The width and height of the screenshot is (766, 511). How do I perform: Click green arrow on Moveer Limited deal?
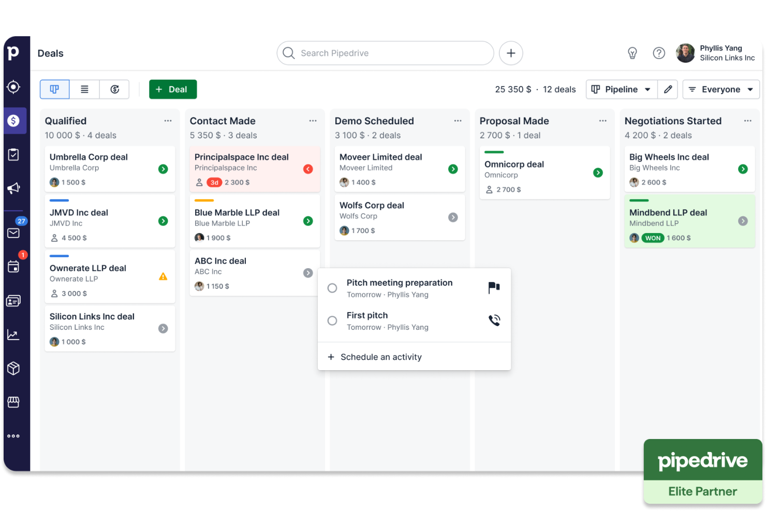point(453,169)
